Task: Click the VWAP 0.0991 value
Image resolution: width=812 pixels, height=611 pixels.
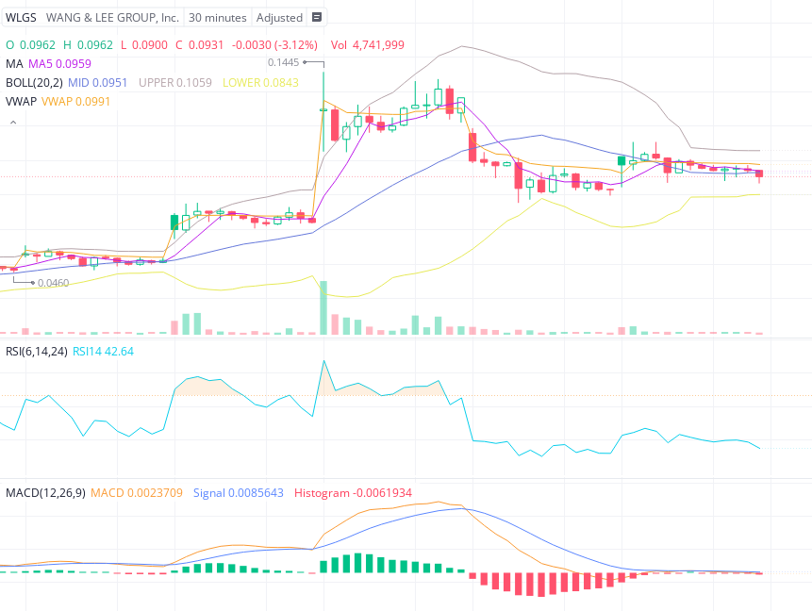Action: 75,102
